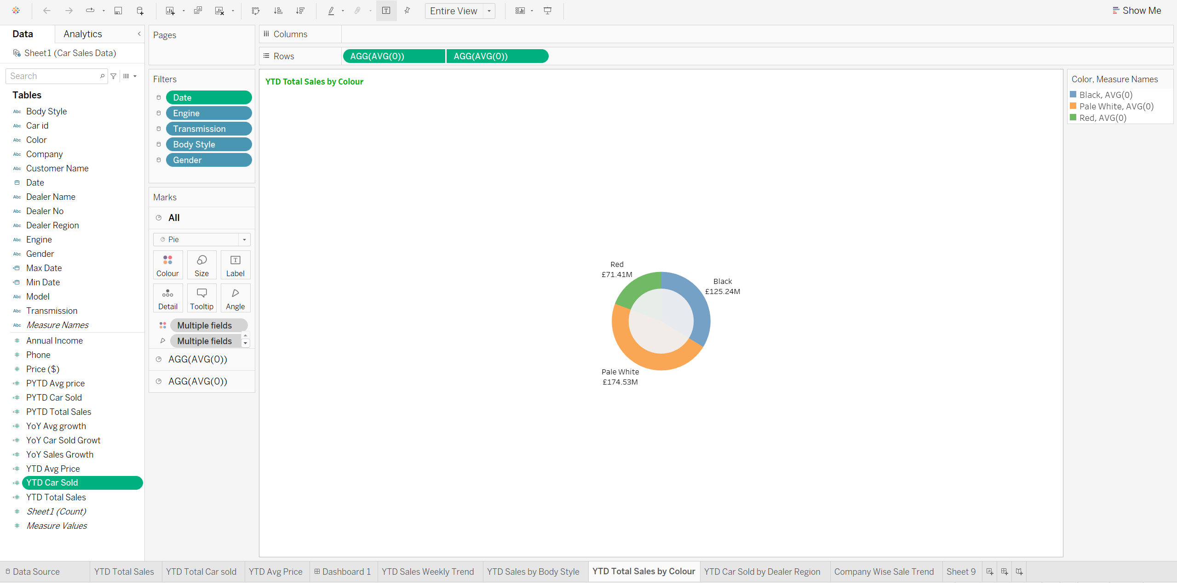Open the Dashboard 1 tab
The image size is (1177, 583).
click(343, 572)
